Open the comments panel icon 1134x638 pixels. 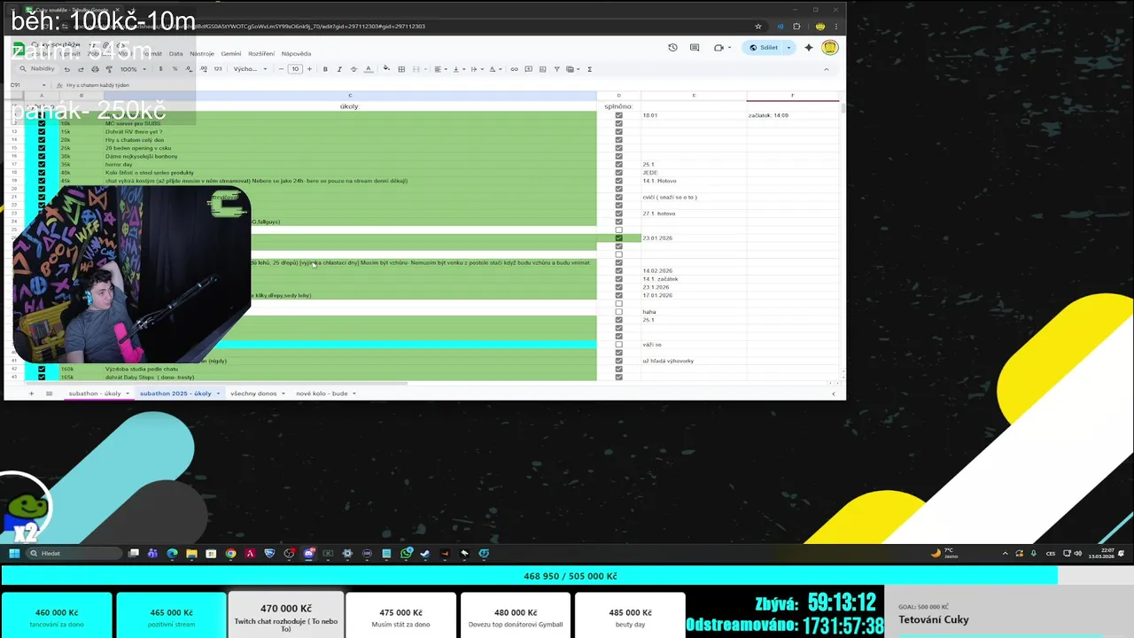click(x=695, y=48)
